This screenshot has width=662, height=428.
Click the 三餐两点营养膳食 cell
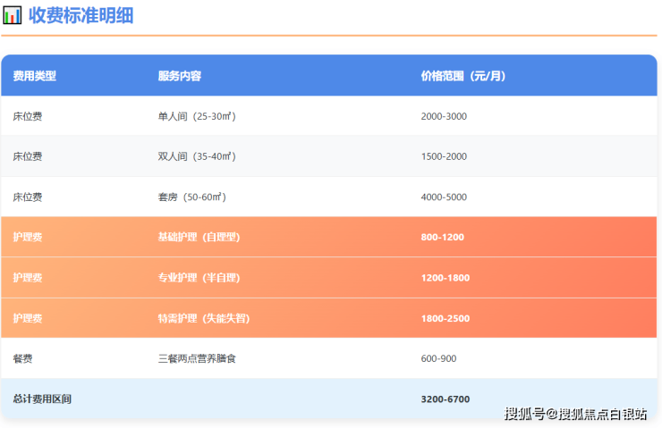click(x=197, y=358)
